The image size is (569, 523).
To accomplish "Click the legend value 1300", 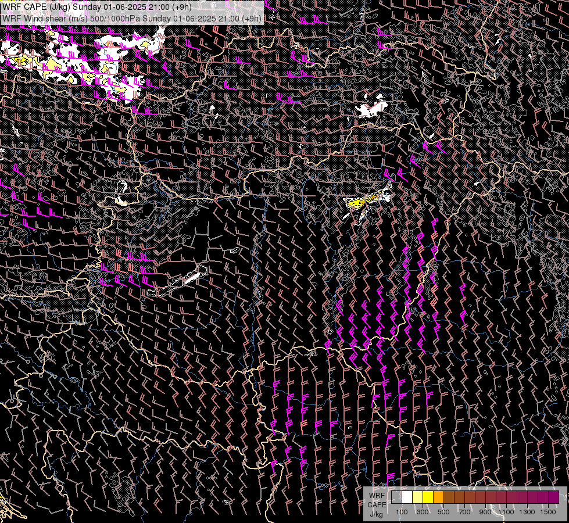I will click(x=527, y=512).
